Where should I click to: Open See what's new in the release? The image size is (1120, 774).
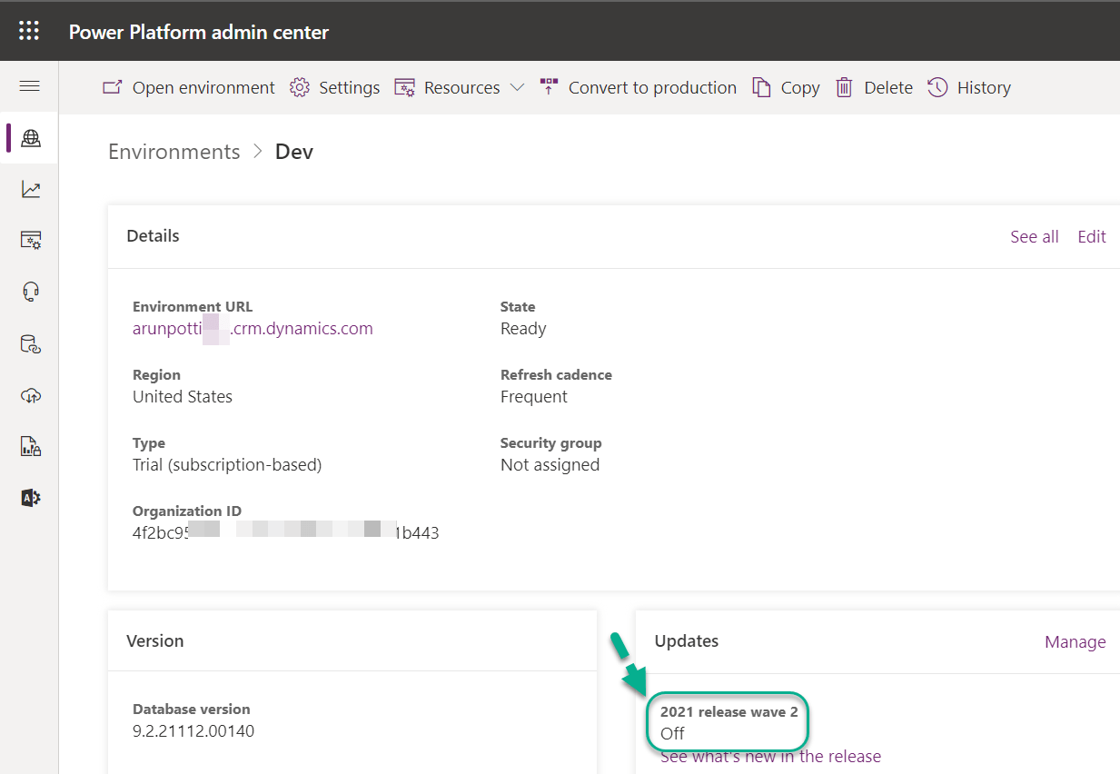[771, 756]
